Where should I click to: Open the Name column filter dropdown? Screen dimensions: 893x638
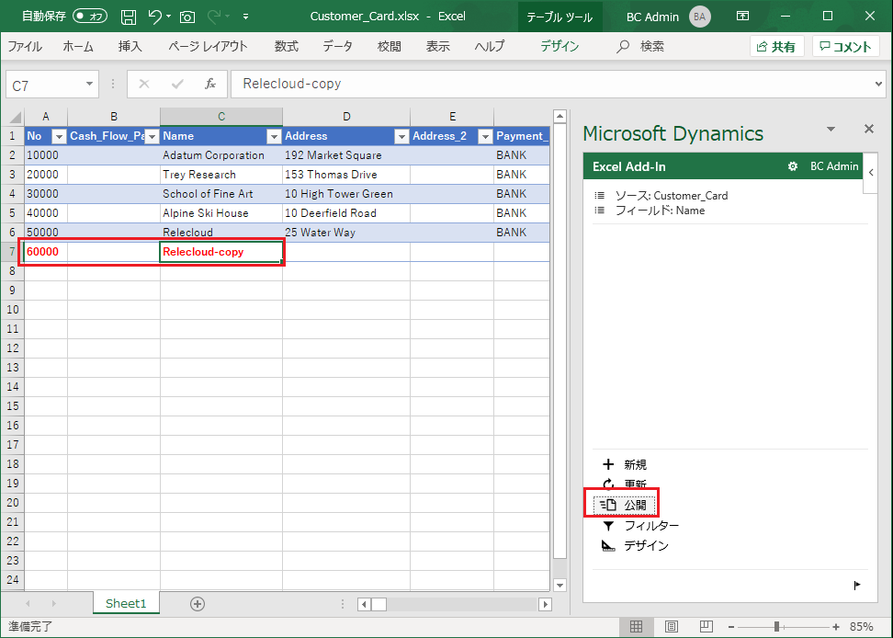(x=275, y=136)
